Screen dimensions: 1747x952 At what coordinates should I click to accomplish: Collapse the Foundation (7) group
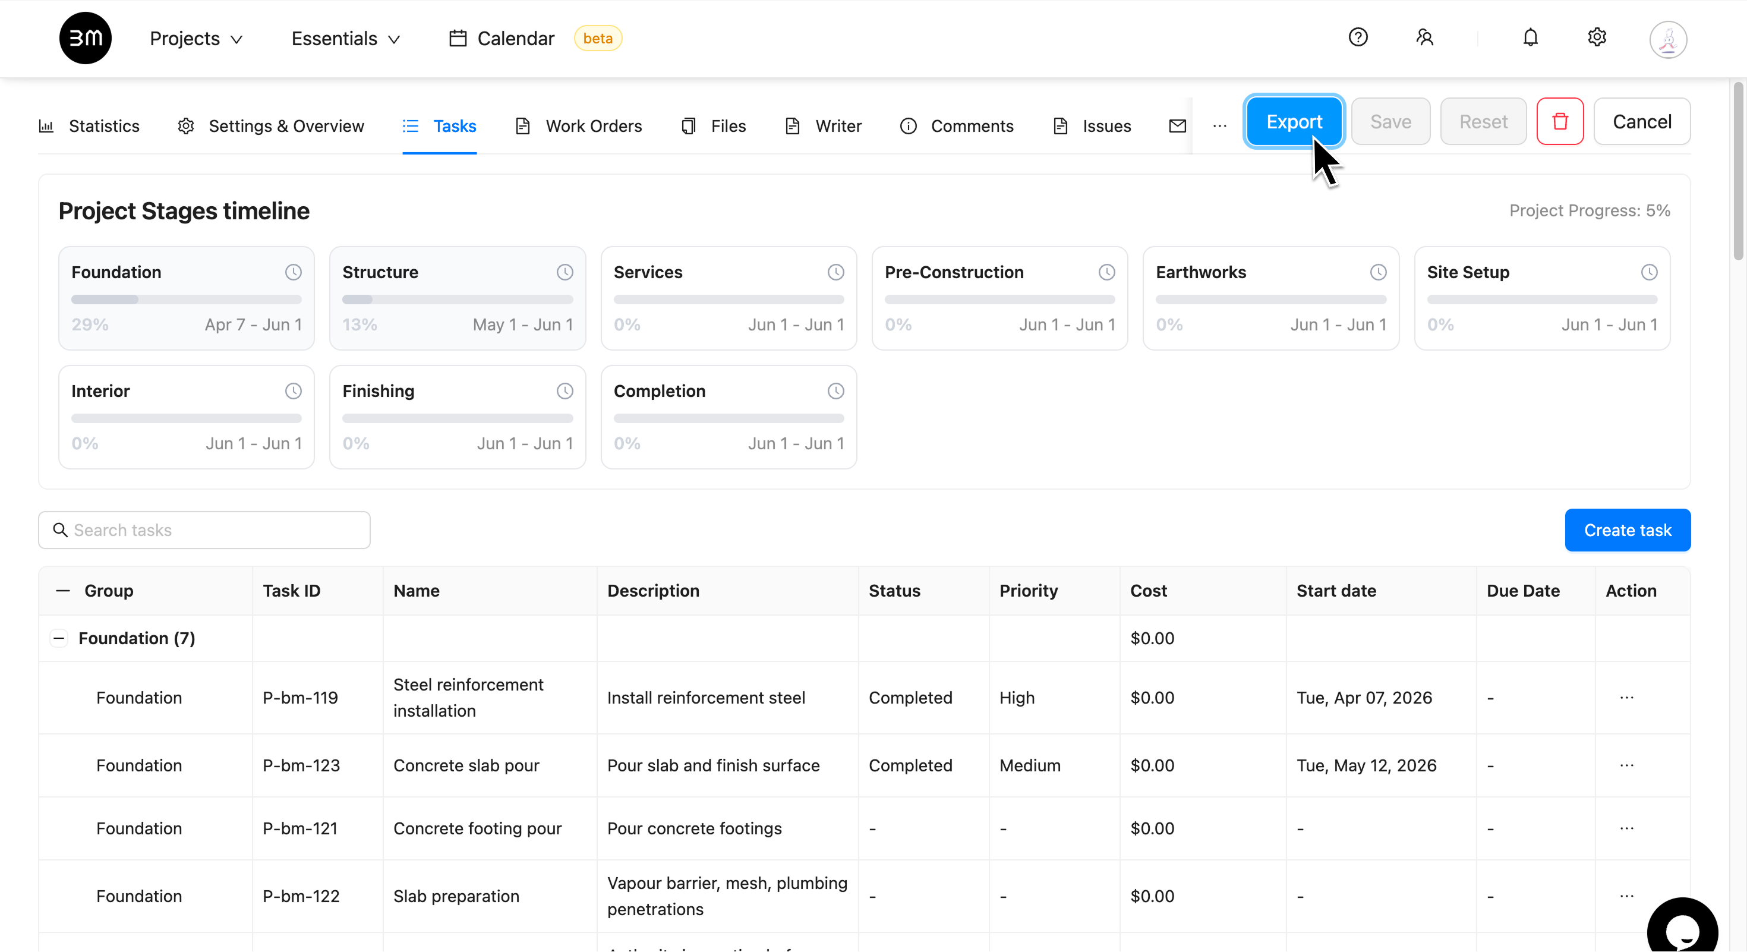[59, 638]
